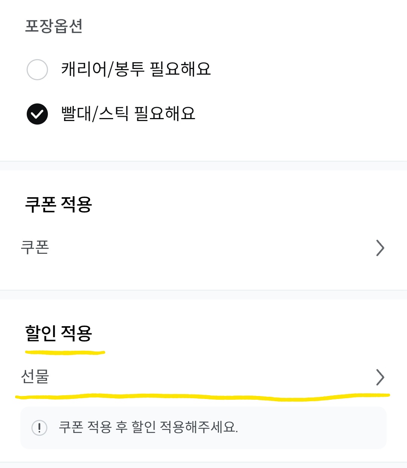Click the empty circle icon beside 캐리어/봉투 필요해요

point(37,69)
